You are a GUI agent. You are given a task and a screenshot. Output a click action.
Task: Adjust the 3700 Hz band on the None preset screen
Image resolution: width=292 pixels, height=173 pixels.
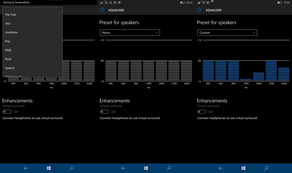click(x=174, y=71)
